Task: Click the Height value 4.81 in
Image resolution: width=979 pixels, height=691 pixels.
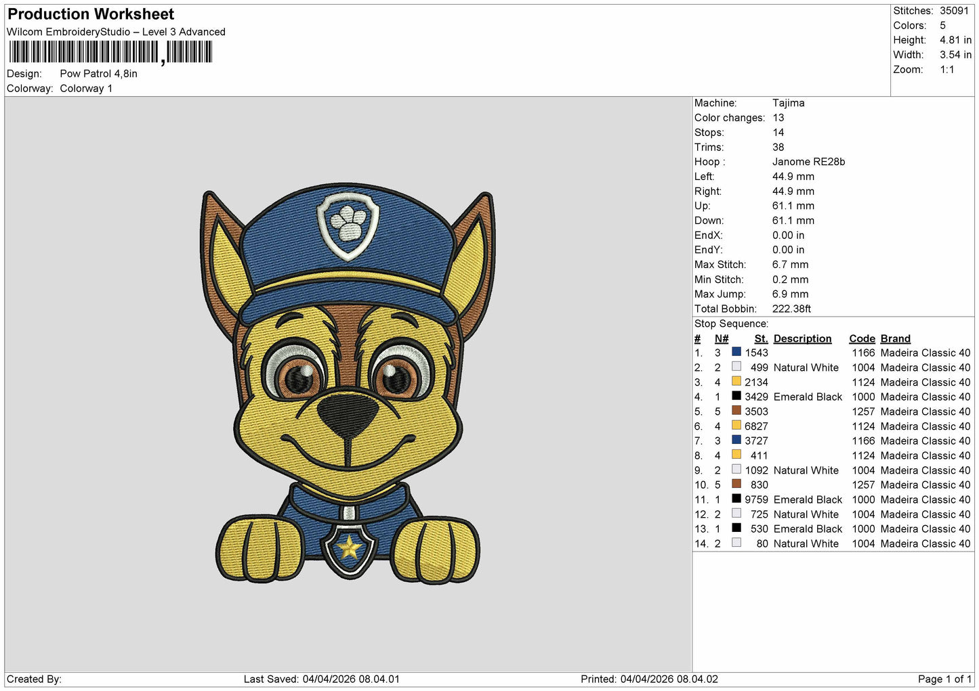Action: 955,41
